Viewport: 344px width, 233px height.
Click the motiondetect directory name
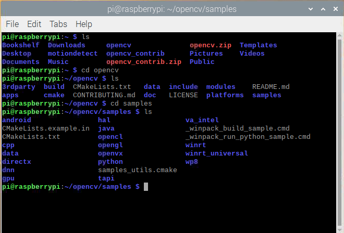(x=72, y=54)
